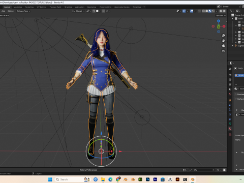This screenshot has height=183, width=244.
Task: Switch to UV Editing workspace
Action: pyautogui.click(x=42, y=7)
